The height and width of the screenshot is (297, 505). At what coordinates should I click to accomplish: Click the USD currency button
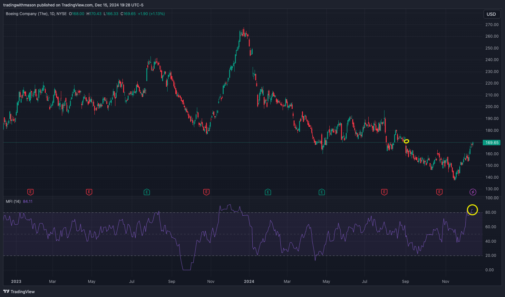(491, 14)
